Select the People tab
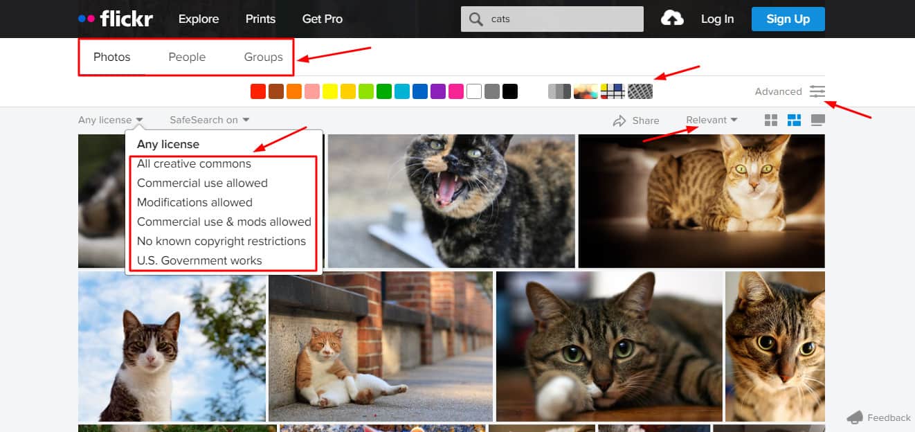Screen dimensions: 915x432 click(187, 57)
